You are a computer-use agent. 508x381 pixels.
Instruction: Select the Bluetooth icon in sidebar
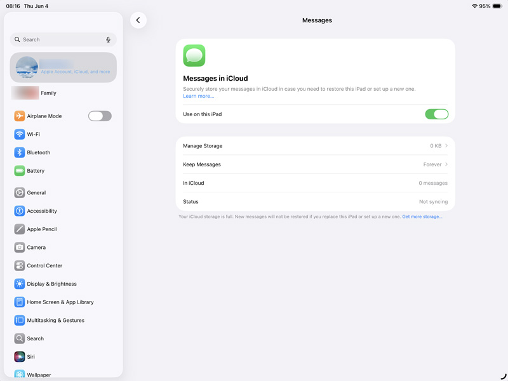[x=20, y=152]
